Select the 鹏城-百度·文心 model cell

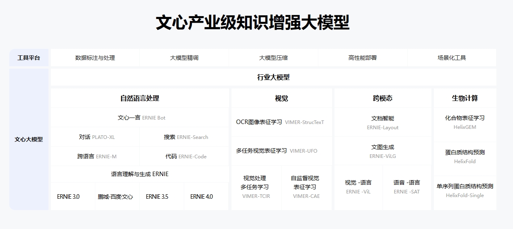[118, 196]
